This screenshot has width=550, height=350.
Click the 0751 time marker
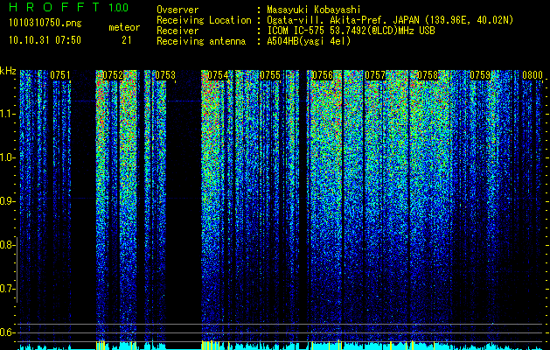[x=60, y=75]
